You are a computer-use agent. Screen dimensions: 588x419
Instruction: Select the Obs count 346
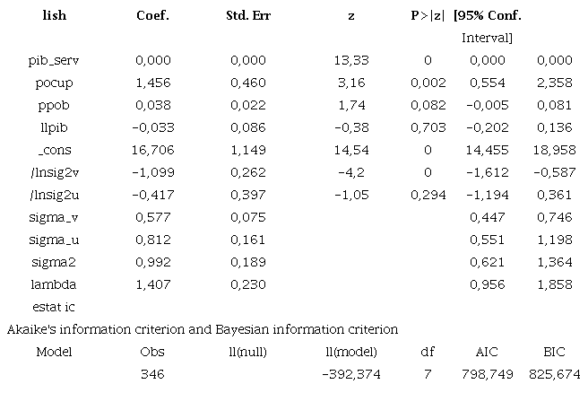(153, 374)
